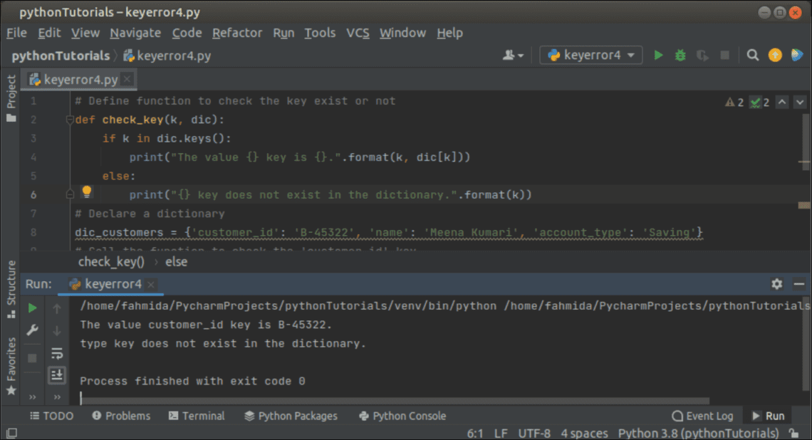The height and width of the screenshot is (440, 812).
Task: Click check_key() in editor breadcrumbs
Action: click(x=111, y=262)
